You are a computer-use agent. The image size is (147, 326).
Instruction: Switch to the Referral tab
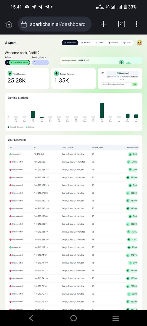(86, 43)
